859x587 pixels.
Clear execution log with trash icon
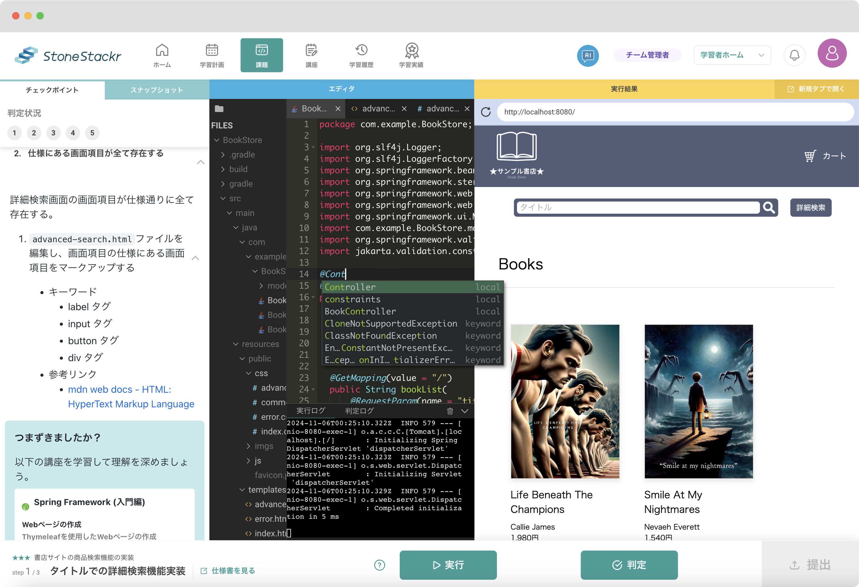450,411
